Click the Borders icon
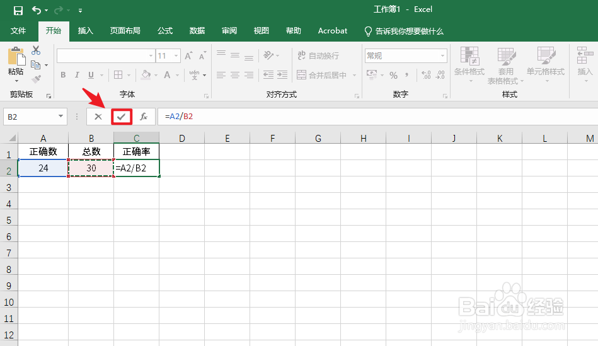The width and height of the screenshot is (598, 346). [118, 75]
